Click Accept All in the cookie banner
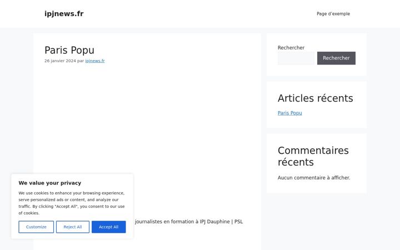Viewport: 400px width, 250px height. [109, 227]
